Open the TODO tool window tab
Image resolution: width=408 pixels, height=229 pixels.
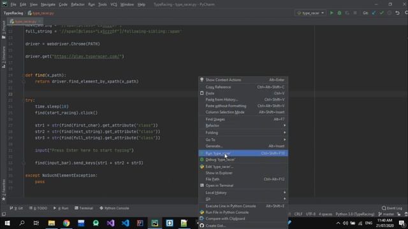(x=38, y=208)
